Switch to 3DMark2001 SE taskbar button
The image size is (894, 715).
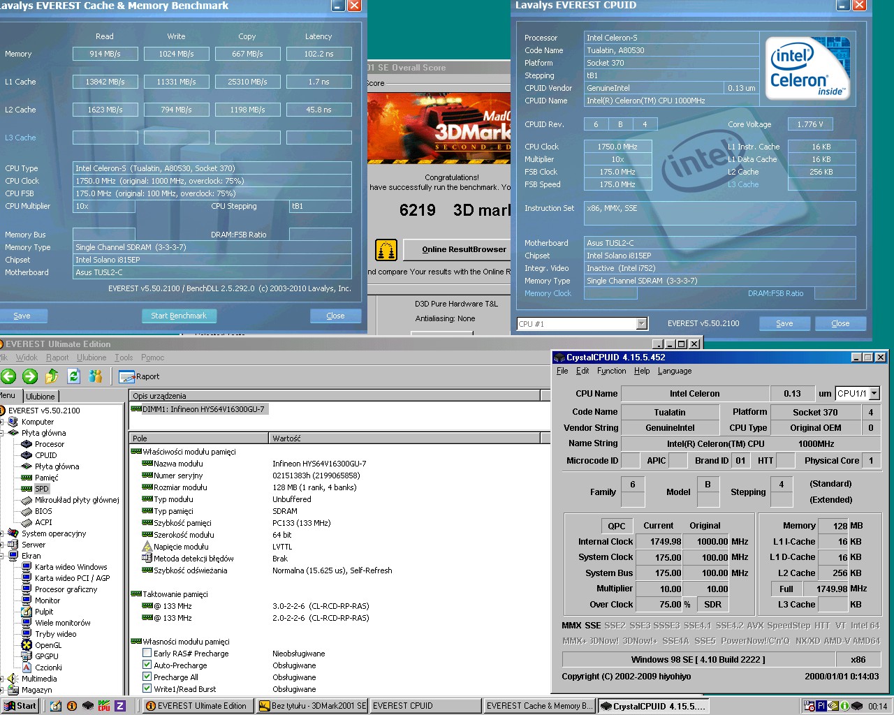pos(312,706)
